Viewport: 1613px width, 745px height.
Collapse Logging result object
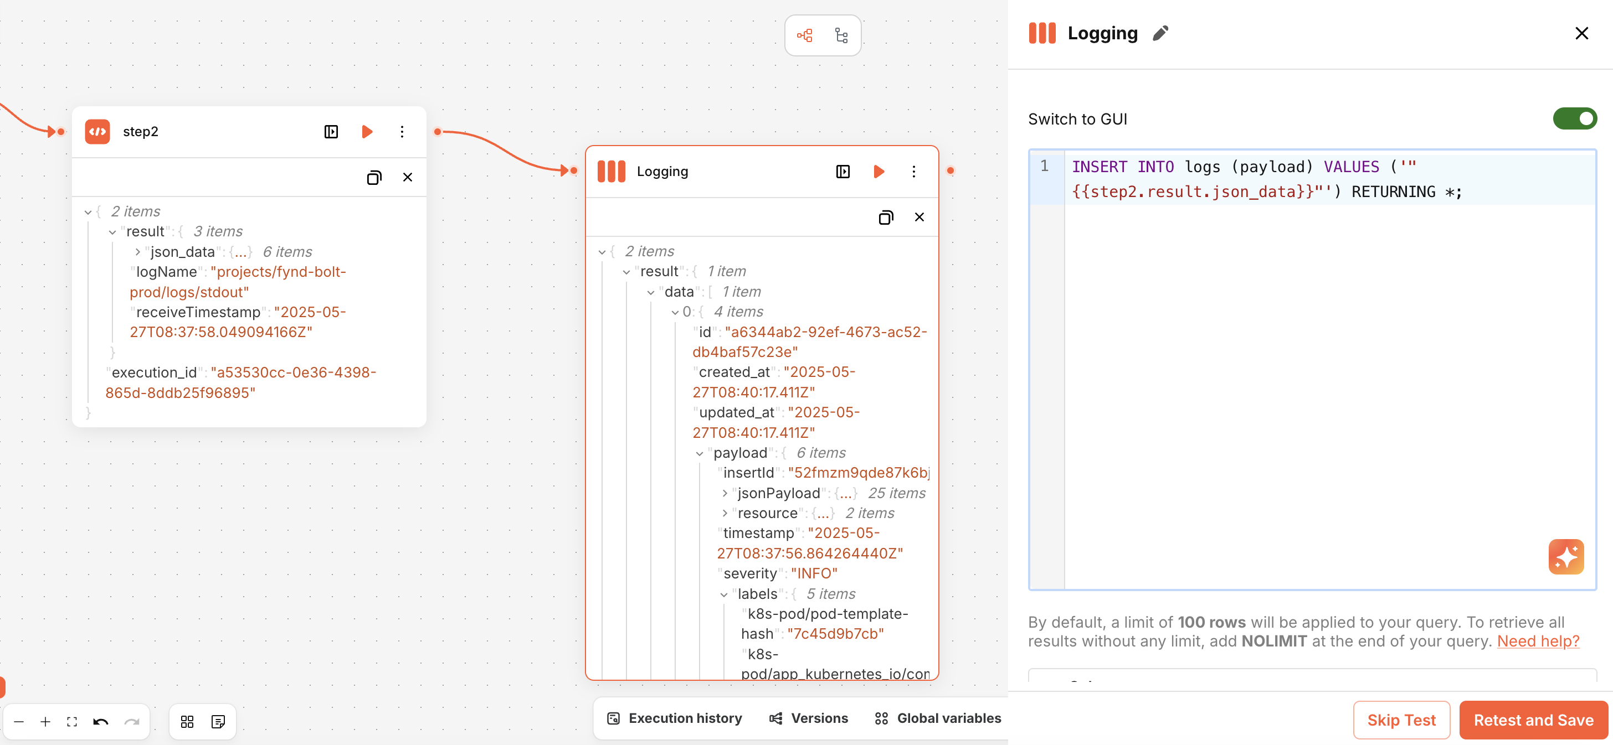[626, 272]
